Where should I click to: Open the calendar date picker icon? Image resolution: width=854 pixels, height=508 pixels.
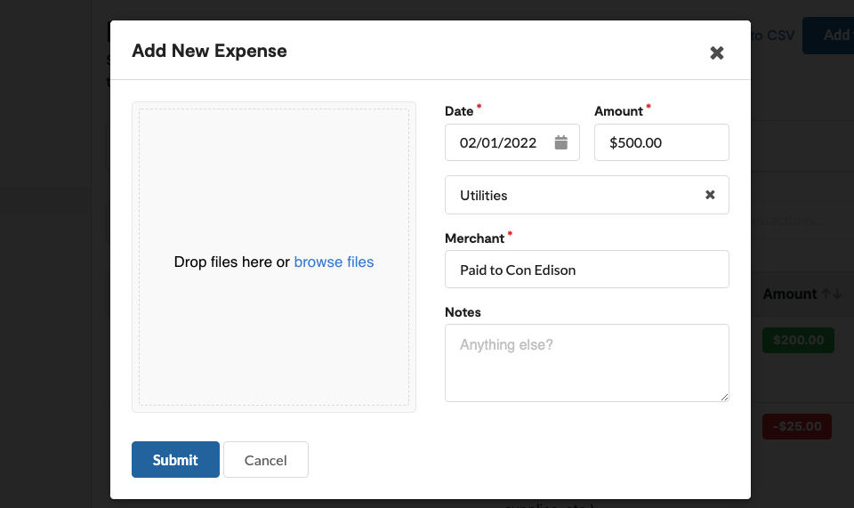[x=561, y=142]
